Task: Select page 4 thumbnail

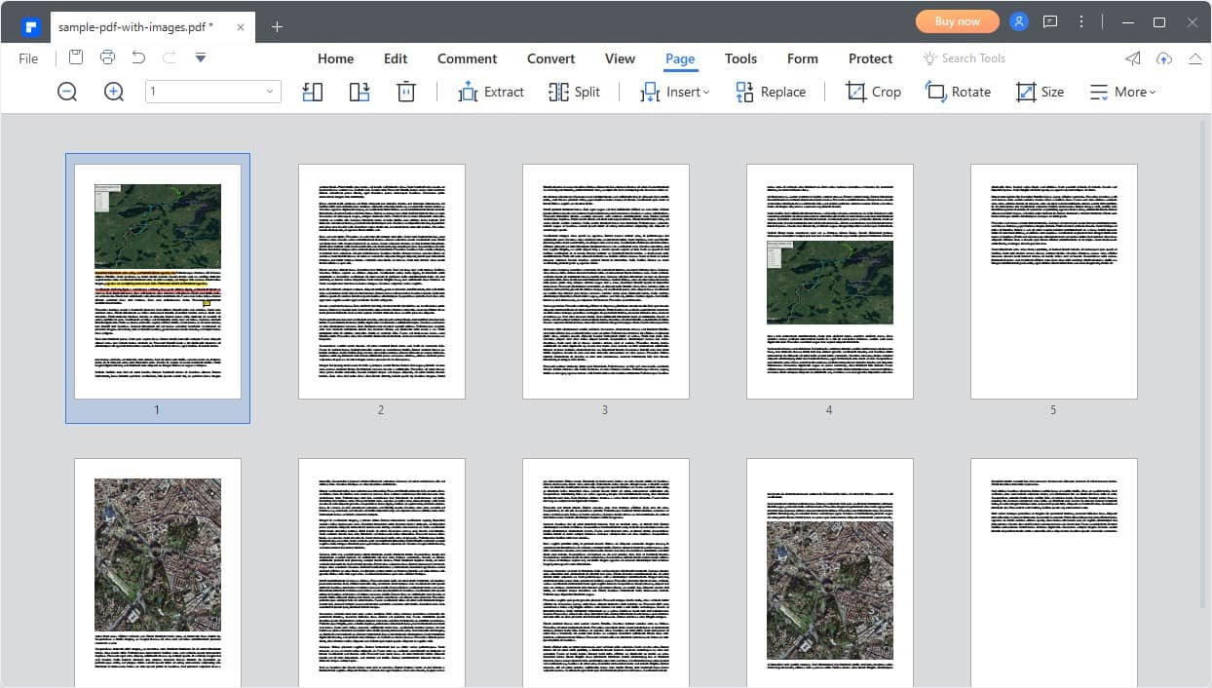Action: [x=829, y=282]
